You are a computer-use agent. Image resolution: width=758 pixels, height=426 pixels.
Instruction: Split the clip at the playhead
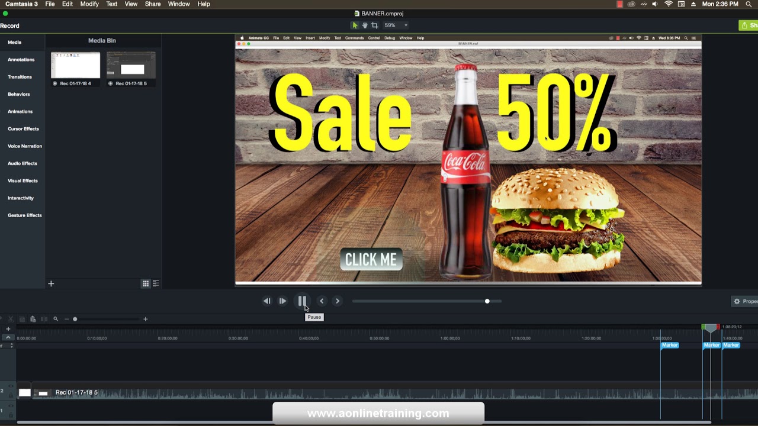point(44,319)
